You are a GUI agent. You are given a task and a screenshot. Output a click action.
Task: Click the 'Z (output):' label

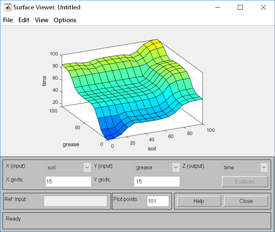(x=193, y=166)
